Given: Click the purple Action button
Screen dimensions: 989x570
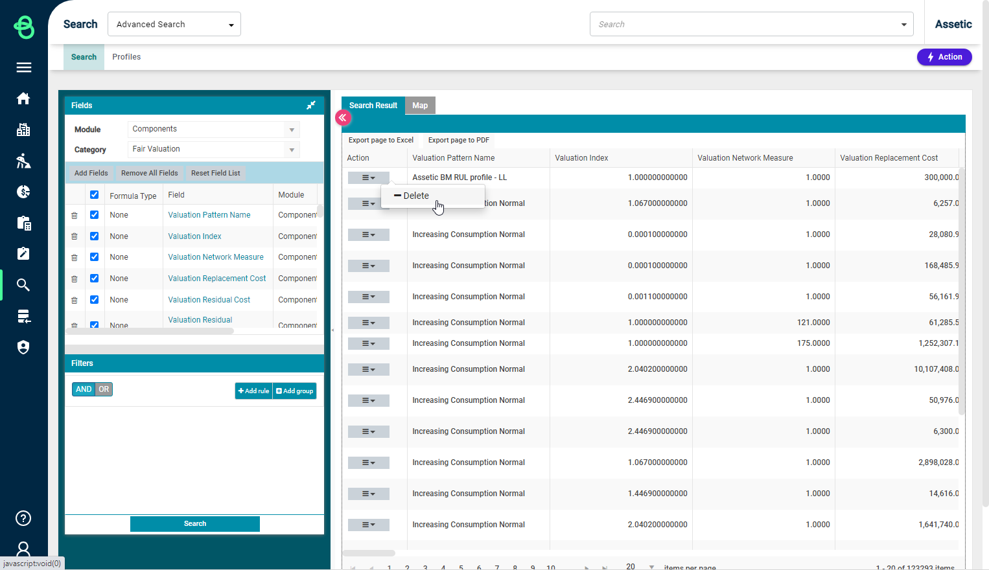Looking at the screenshot, I should [944, 57].
